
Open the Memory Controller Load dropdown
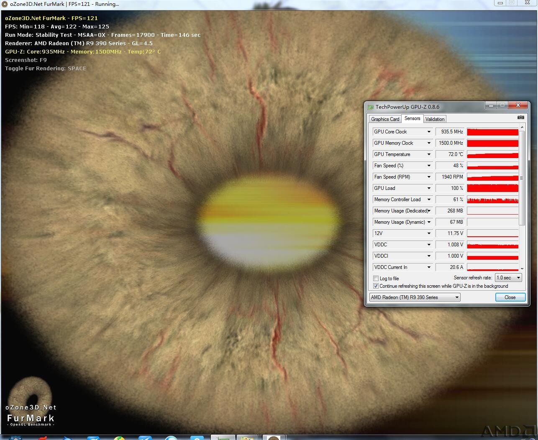(x=429, y=200)
